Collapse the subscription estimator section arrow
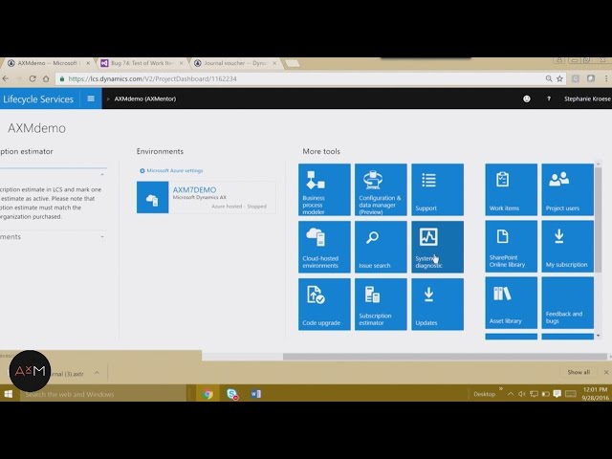 (102, 174)
